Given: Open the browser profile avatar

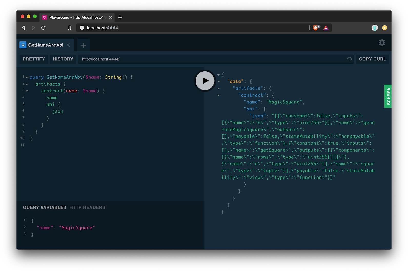Looking at the screenshot, I should (375, 28).
